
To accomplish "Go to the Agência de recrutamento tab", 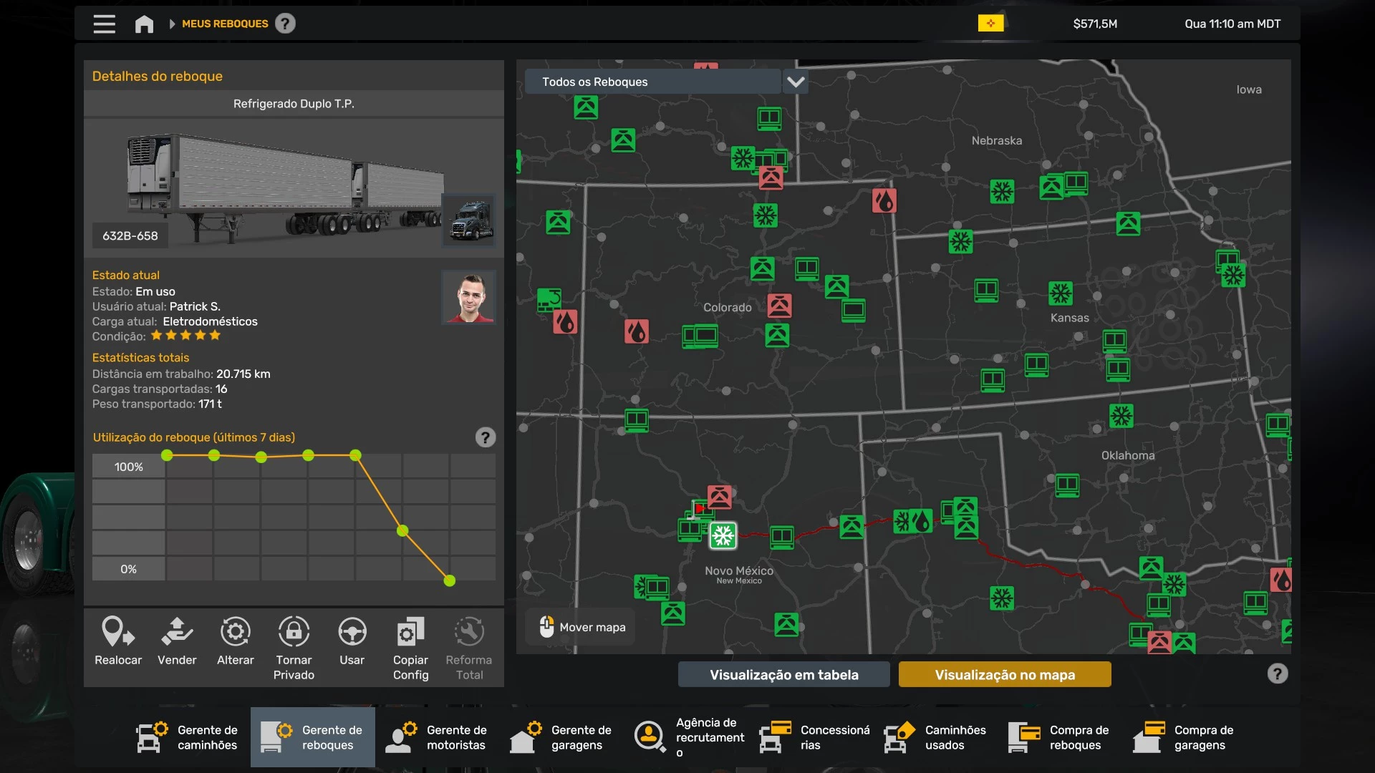I will click(x=689, y=737).
